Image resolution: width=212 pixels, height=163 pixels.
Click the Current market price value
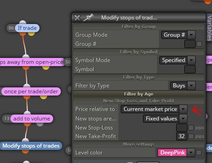[150, 109]
